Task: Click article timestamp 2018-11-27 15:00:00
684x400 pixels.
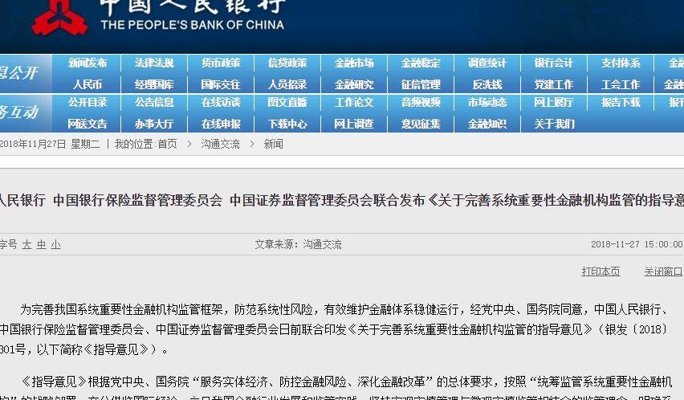Action: point(637,244)
